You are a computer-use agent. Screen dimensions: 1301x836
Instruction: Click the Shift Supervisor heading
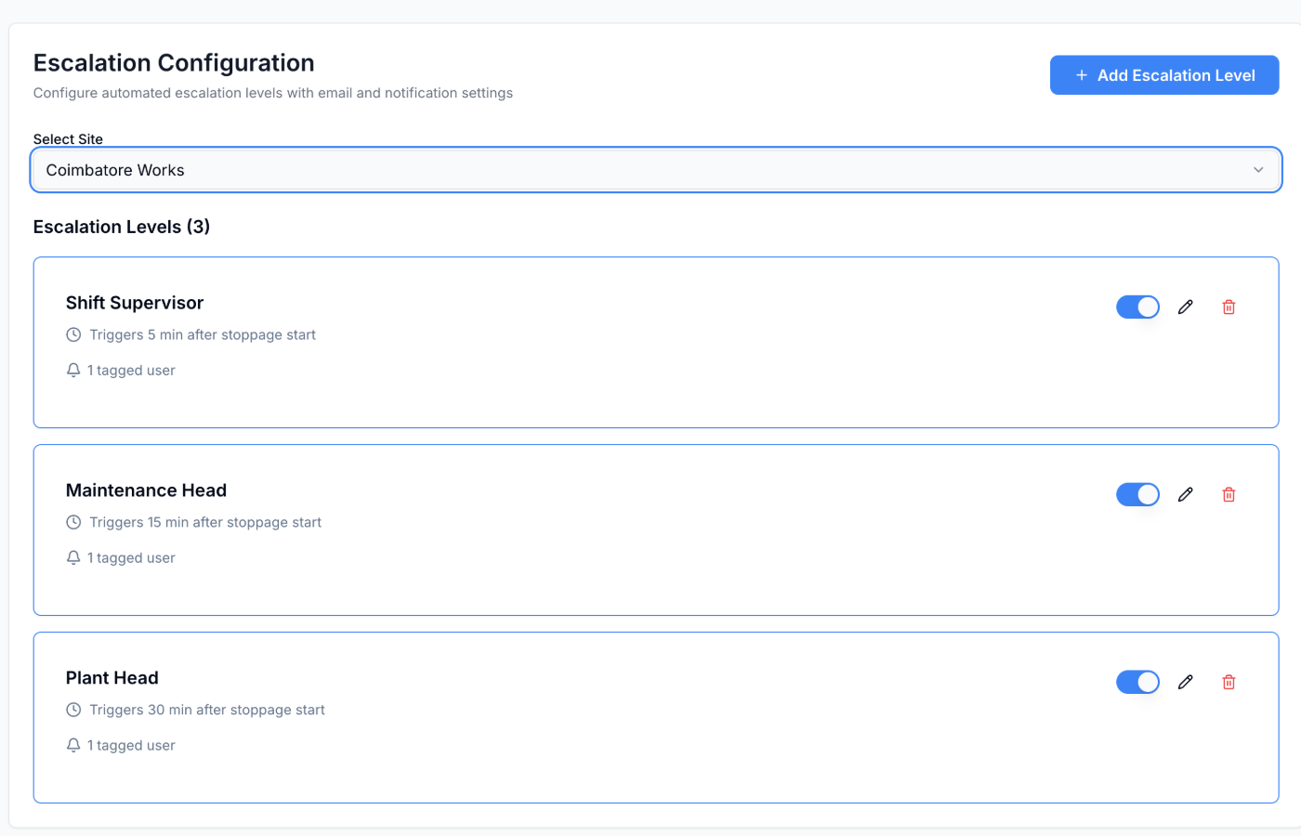(135, 303)
